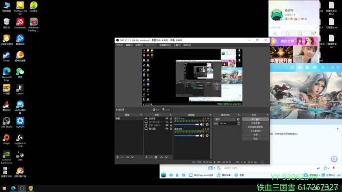Adjust 麦克风/Aux volume slider
This screenshot has height=192, width=342.
coord(187,125)
